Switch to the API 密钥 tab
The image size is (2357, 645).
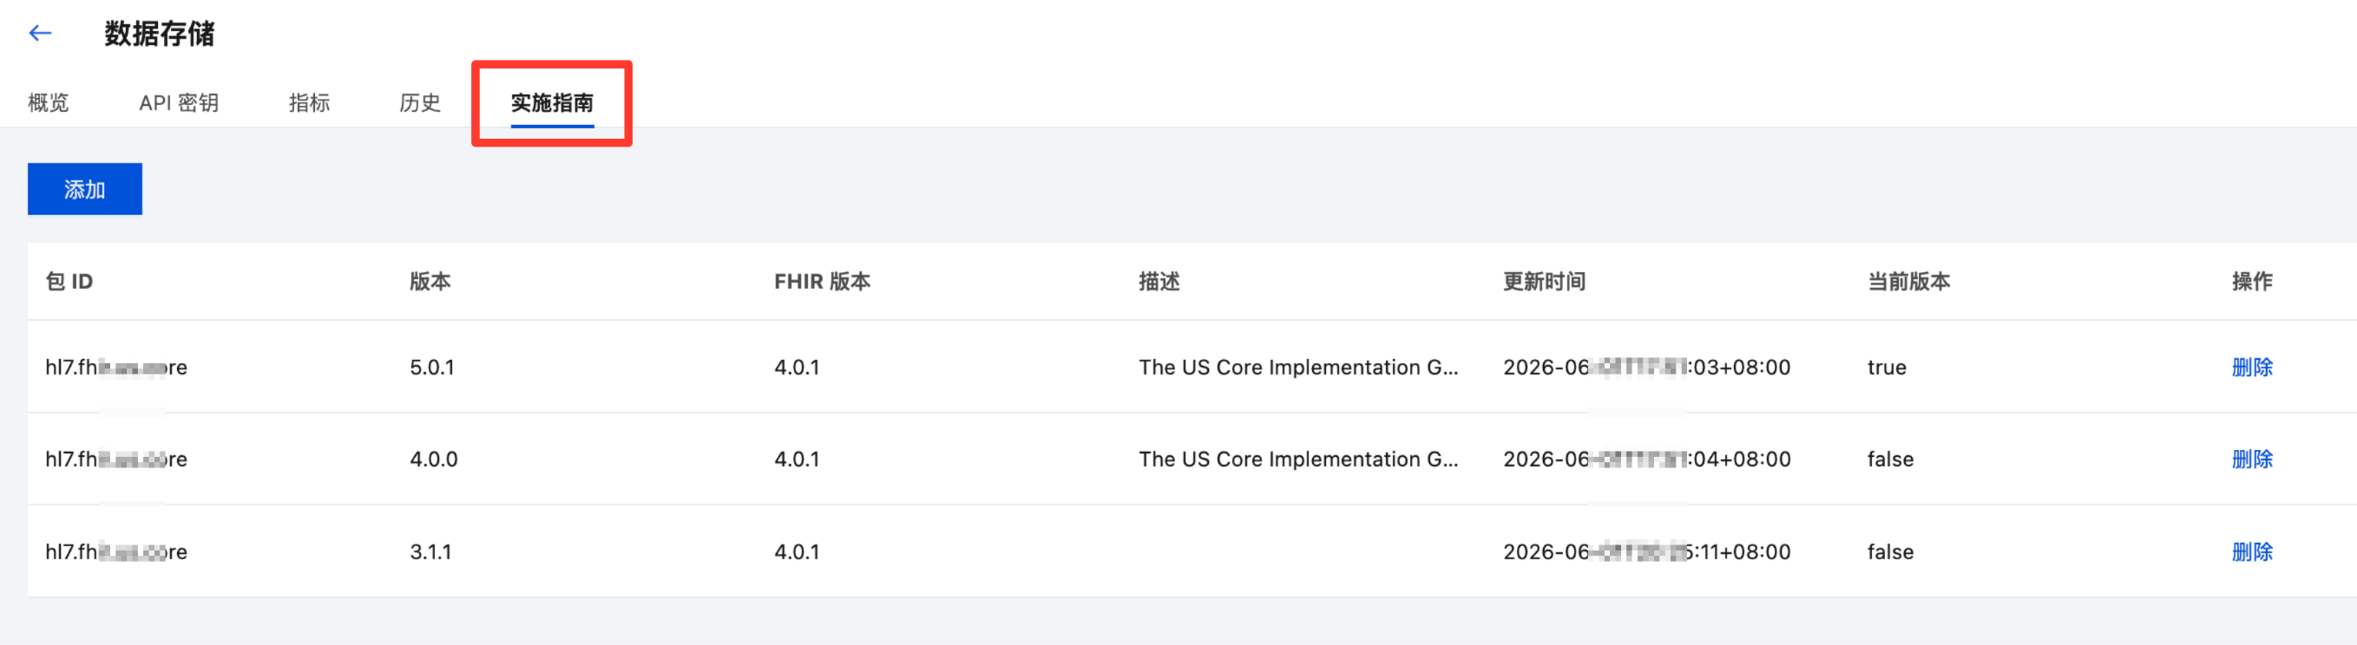coord(179,102)
